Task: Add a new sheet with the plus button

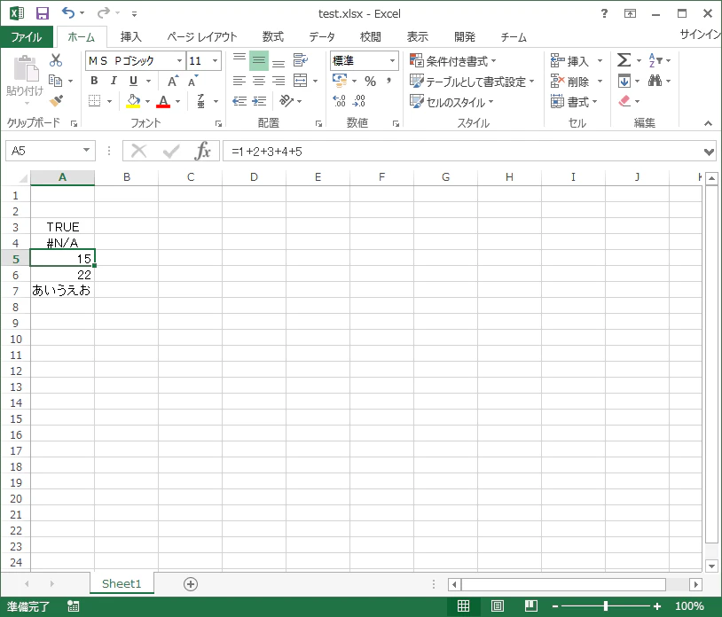Action: click(191, 584)
